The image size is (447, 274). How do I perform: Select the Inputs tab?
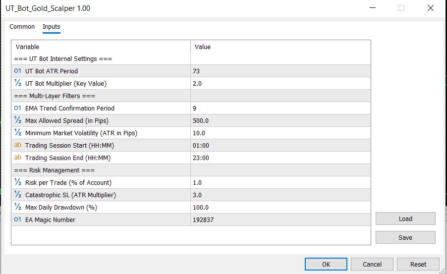(x=52, y=27)
